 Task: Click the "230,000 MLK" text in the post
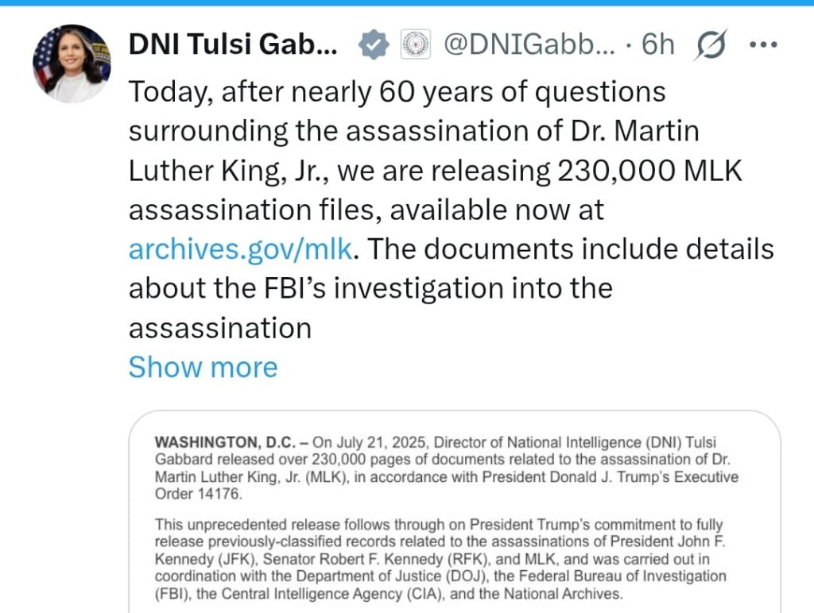tap(650, 170)
